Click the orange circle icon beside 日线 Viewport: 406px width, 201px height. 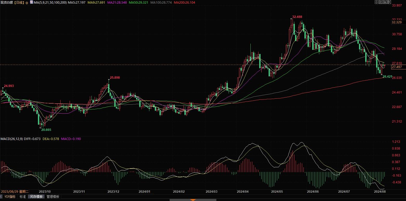pyautogui.click(x=27, y=3)
